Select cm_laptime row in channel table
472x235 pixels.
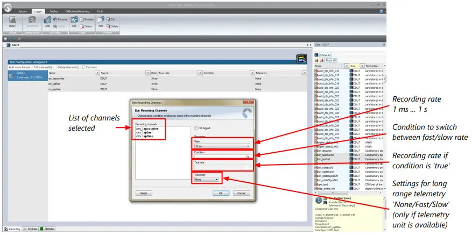click(177, 89)
